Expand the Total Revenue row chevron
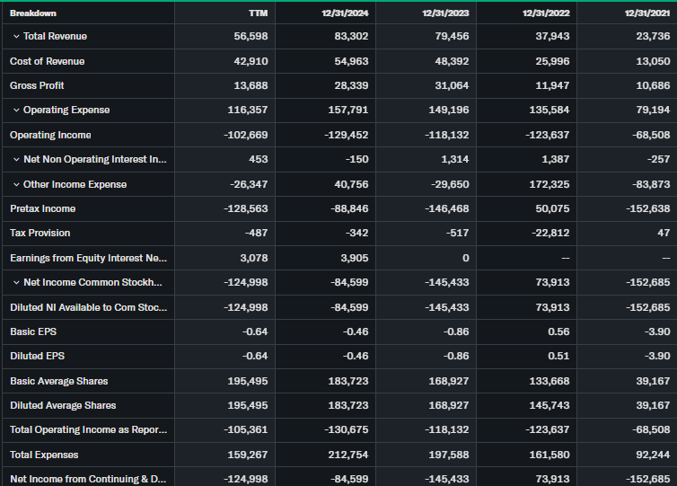 click(x=16, y=37)
